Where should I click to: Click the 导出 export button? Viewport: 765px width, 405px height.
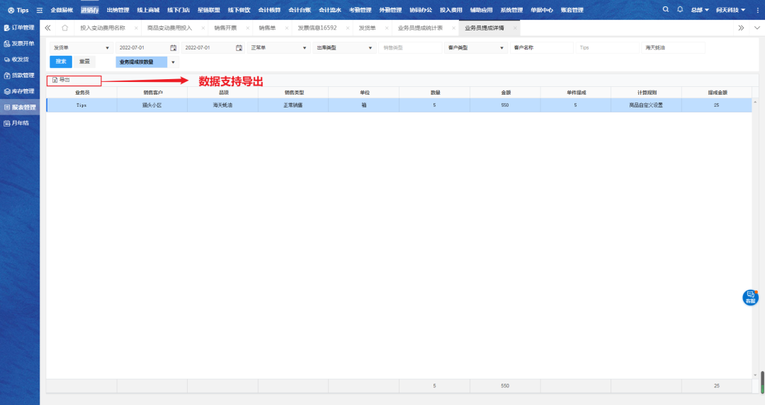tap(62, 81)
